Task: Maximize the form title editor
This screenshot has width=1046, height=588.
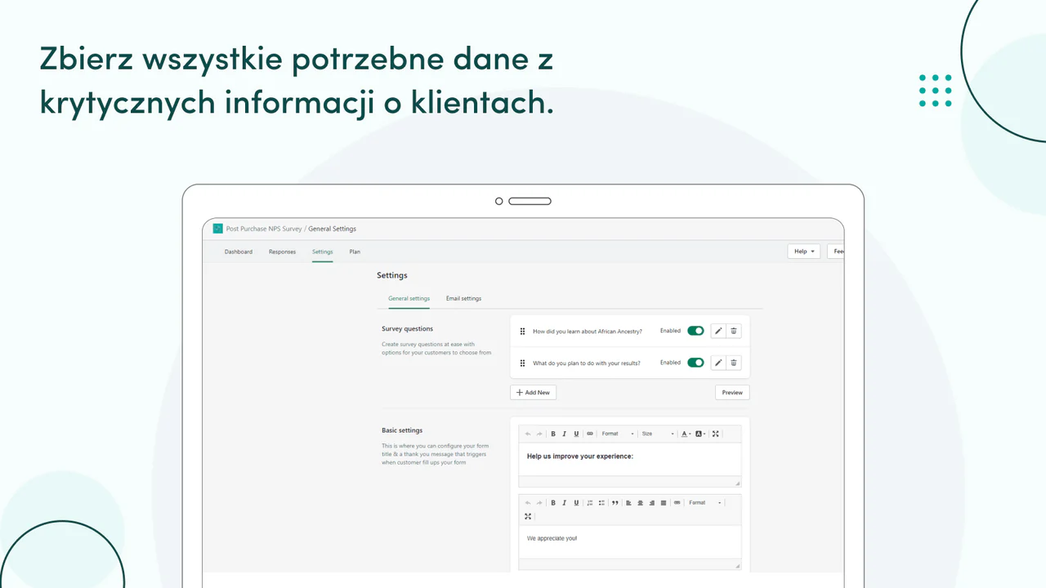Action: 716,434
